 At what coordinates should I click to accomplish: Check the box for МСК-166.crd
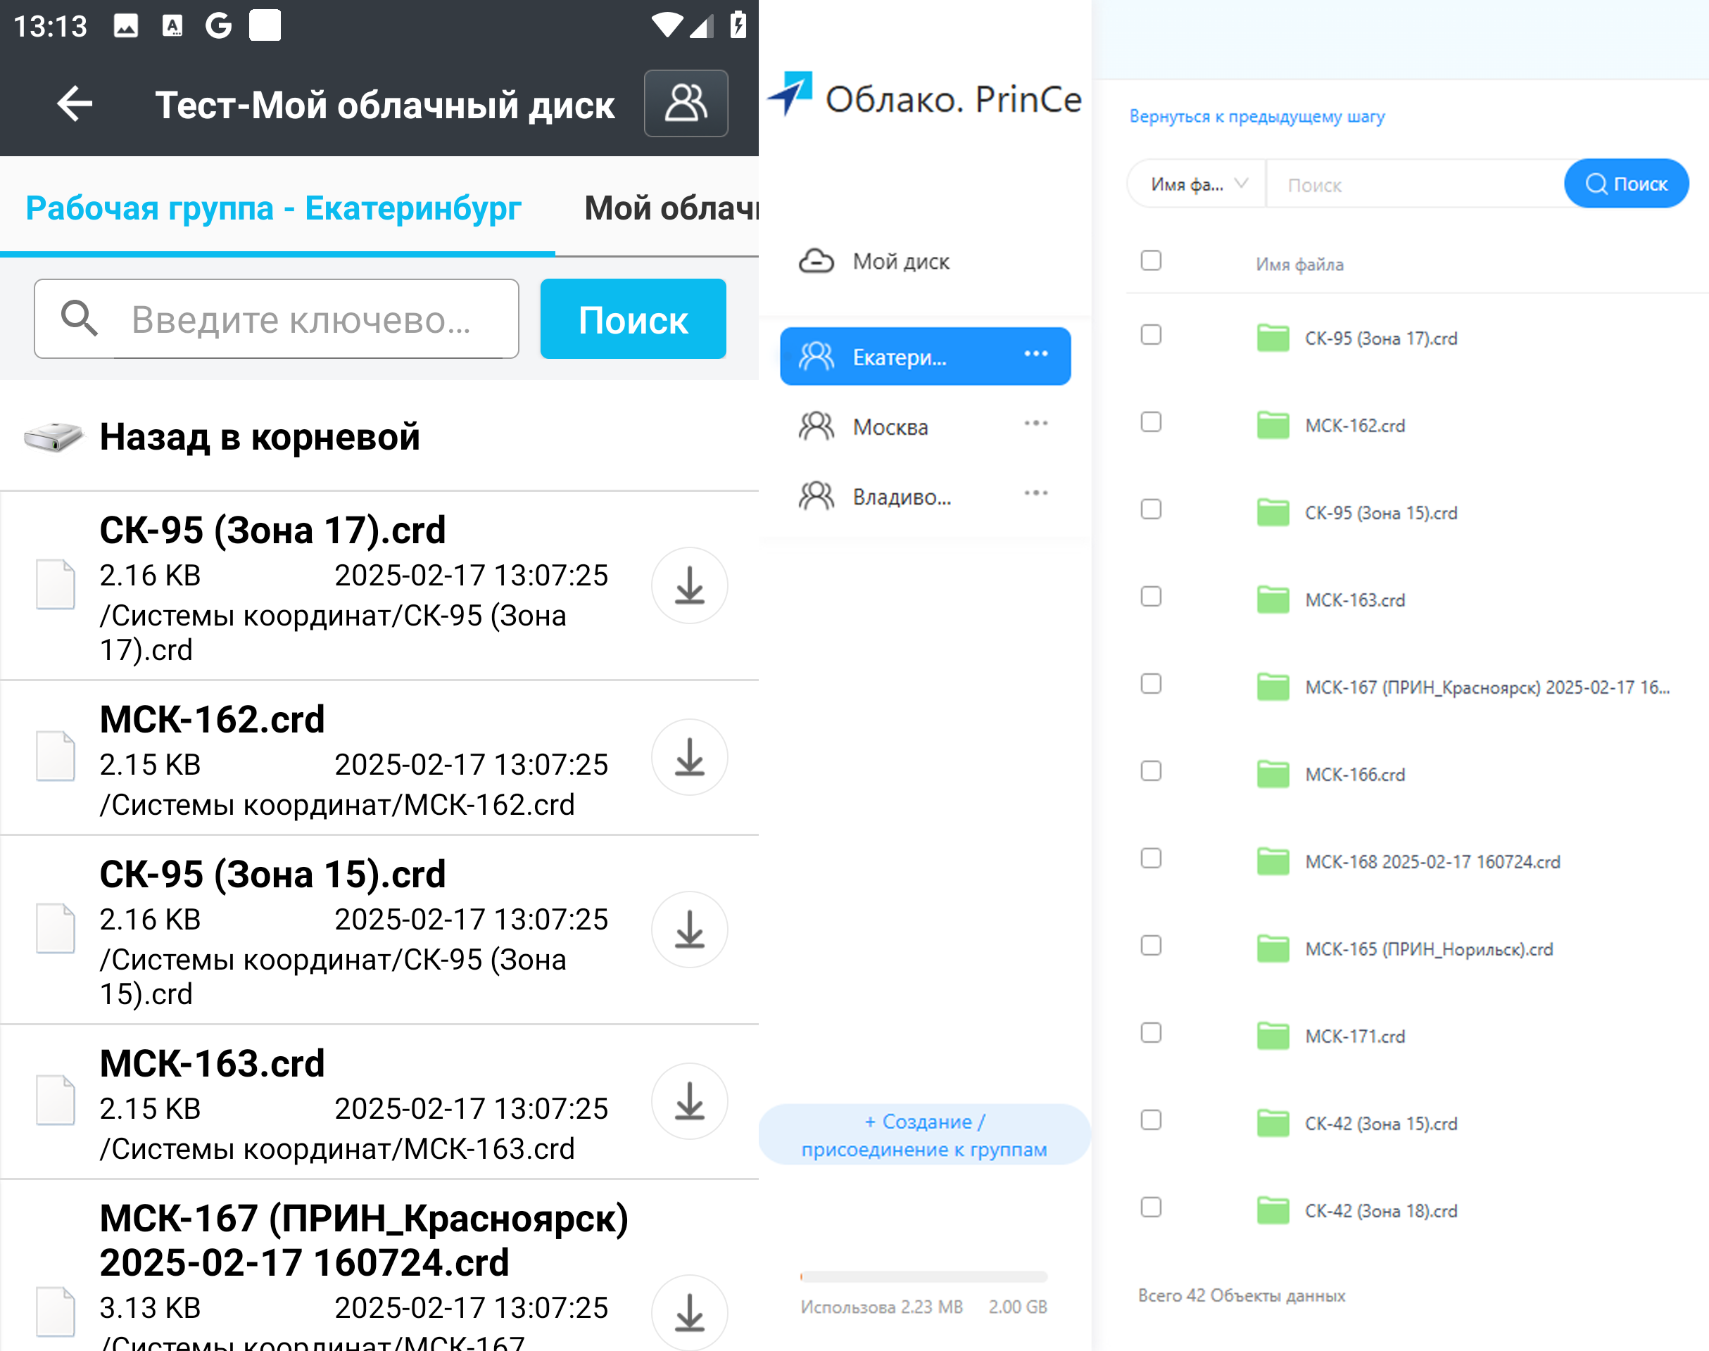[x=1152, y=770]
